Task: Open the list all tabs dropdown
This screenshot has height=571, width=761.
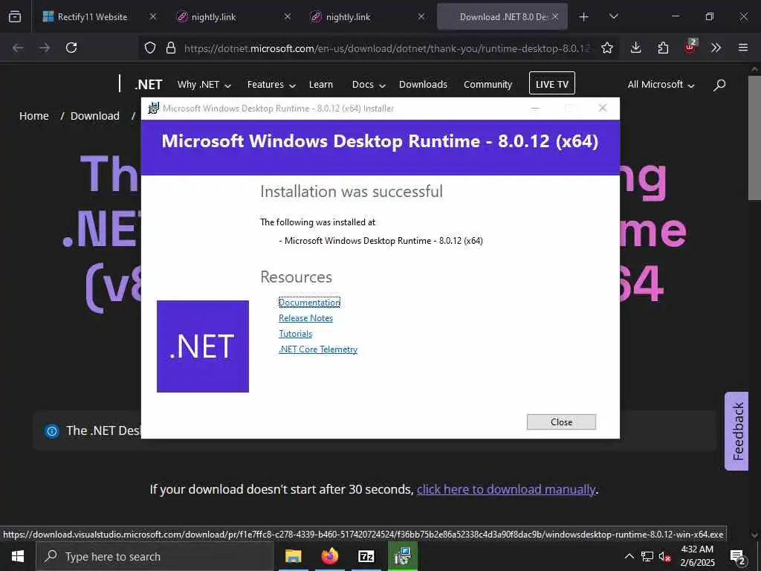Action: [x=613, y=16]
